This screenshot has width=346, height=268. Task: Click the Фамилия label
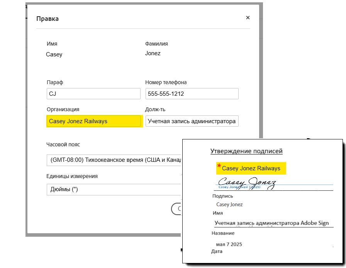(x=156, y=44)
